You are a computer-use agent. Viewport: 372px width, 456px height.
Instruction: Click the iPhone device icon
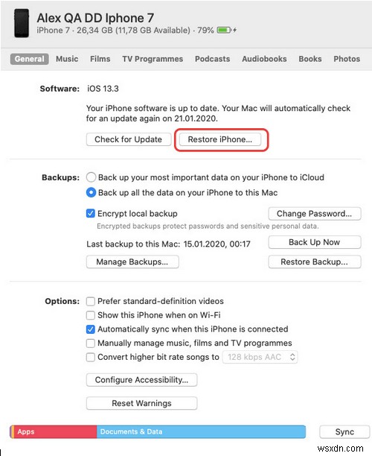(x=22, y=23)
